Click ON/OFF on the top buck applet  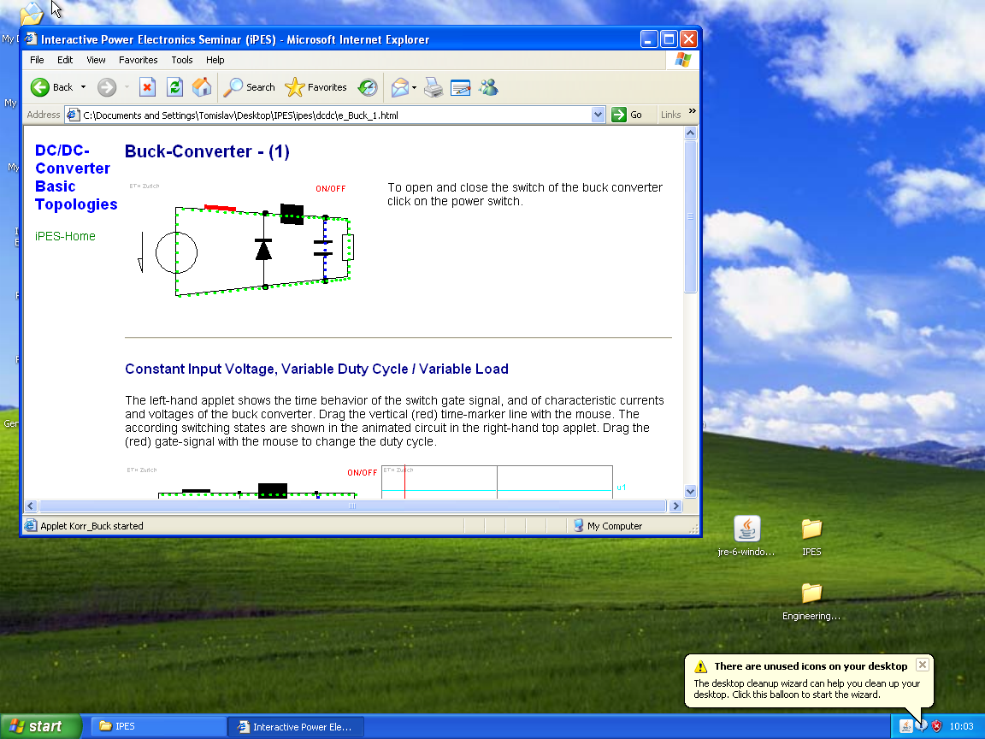coord(330,188)
